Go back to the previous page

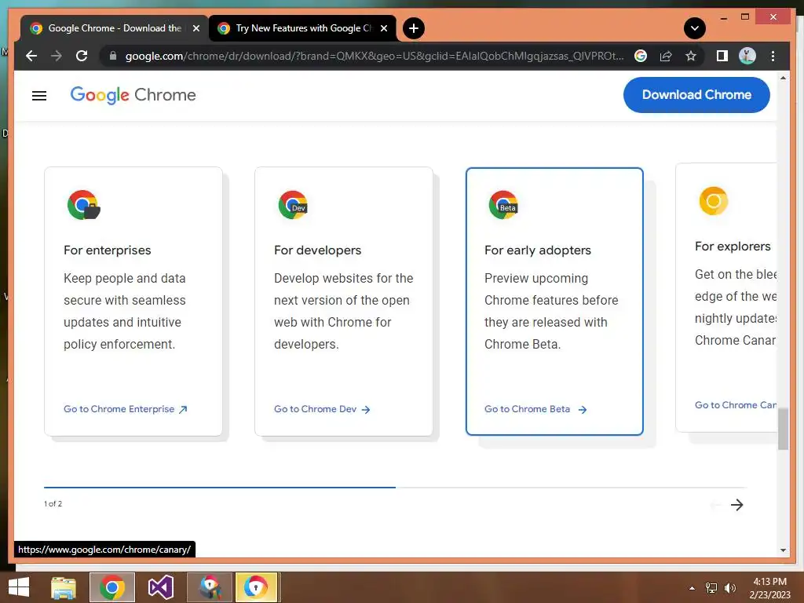coord(31,56)
